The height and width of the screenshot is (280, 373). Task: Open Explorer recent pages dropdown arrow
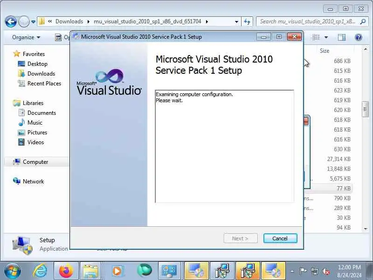pyautogui.click(x=33, y=21)
